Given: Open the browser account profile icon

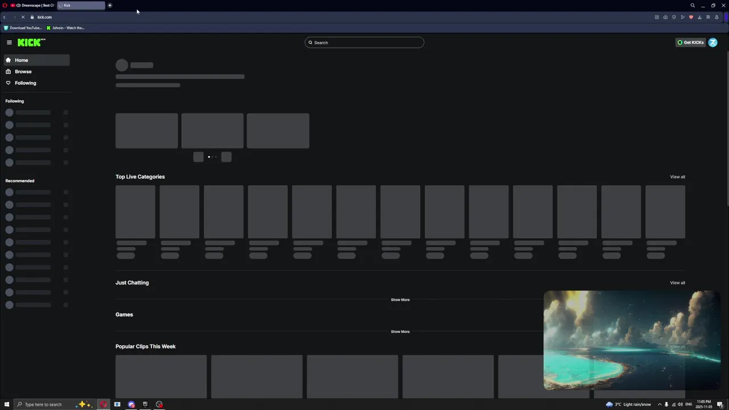Looking at the screenshot, I should [x=716, y=17].
